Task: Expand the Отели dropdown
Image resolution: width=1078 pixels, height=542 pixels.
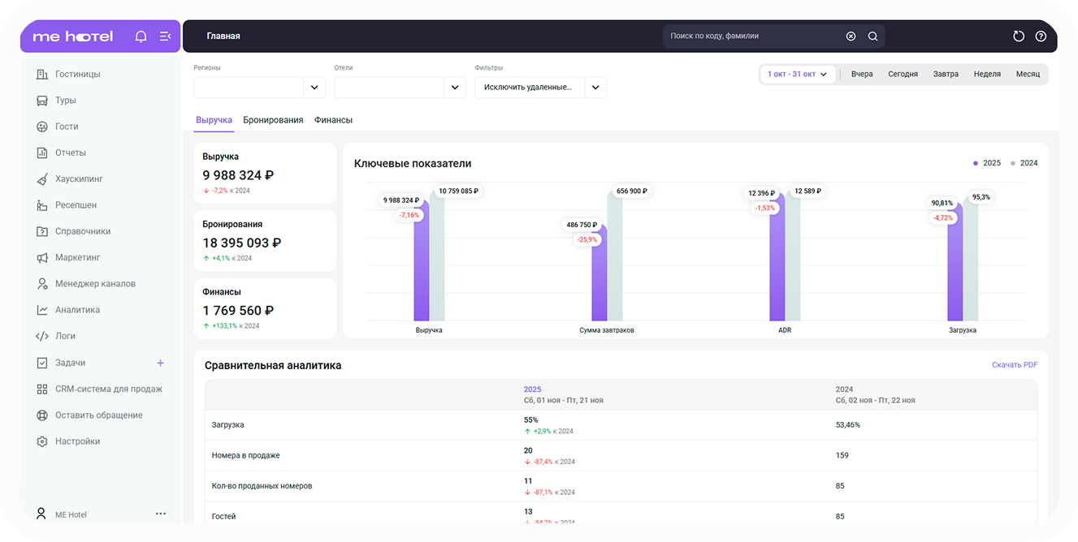Action: (455, 88)
